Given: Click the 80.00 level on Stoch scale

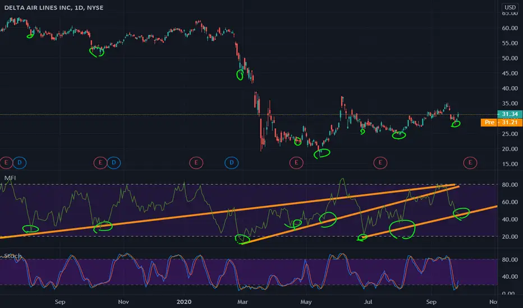Looking at the screenshot, I should 510,259.
